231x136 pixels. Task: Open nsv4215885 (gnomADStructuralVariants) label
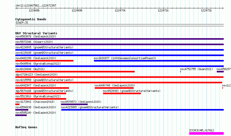pyautogui.click(x=90, y=107)
